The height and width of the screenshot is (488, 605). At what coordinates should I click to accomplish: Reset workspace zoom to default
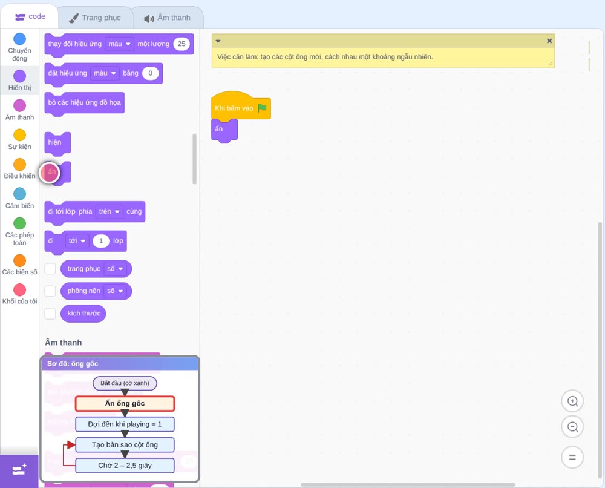tap(572, 458)
